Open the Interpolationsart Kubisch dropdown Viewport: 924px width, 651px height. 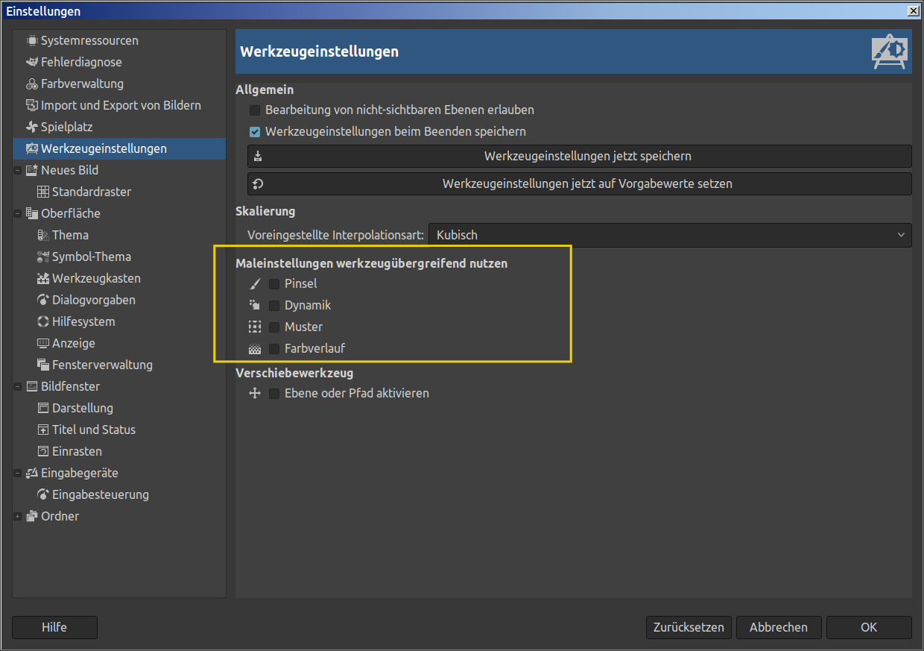(669, 235)
